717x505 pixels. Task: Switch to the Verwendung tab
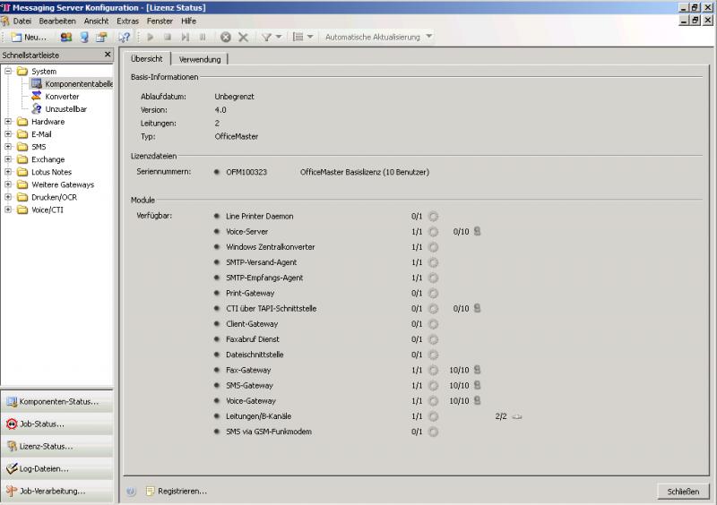(200, 59)
